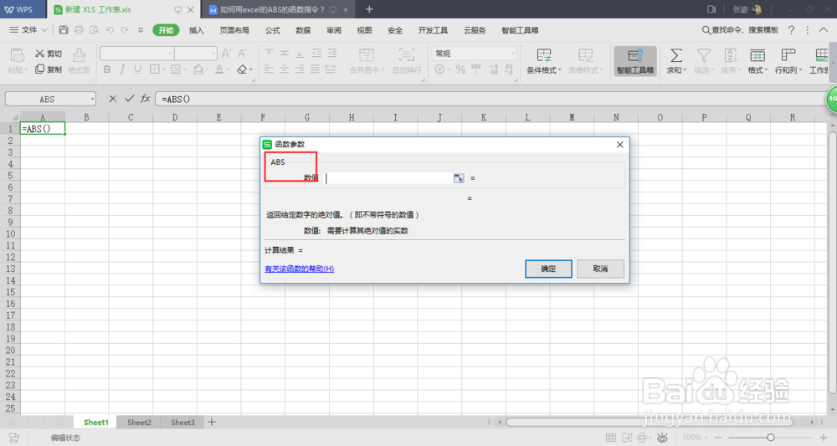
Task: Click the Undo arrow icon
Action: pyautogui.click(x=110, y=30)
